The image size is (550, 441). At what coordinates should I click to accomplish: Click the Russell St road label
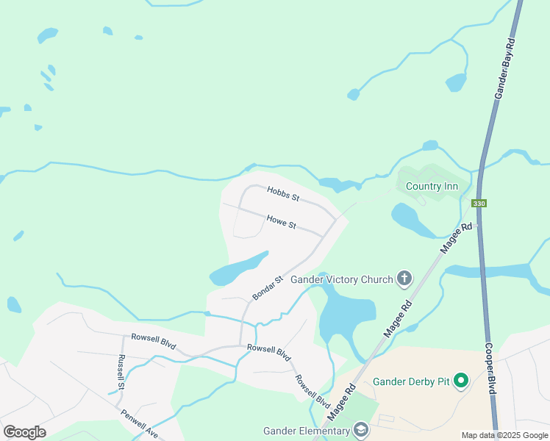(121, 372)
